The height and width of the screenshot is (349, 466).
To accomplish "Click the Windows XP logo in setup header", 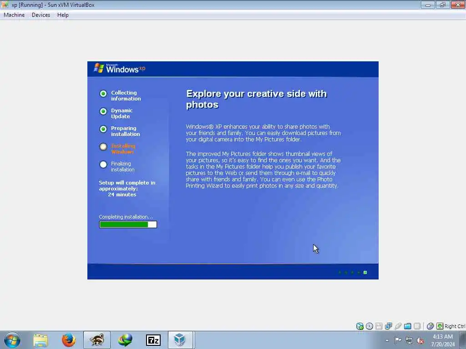I will tap(120, 69).
